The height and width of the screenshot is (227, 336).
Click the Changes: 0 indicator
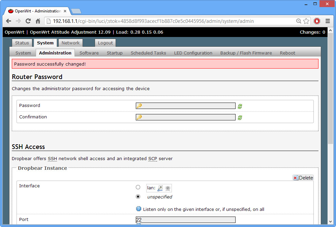pyautogui.click(x=312, y=32)
